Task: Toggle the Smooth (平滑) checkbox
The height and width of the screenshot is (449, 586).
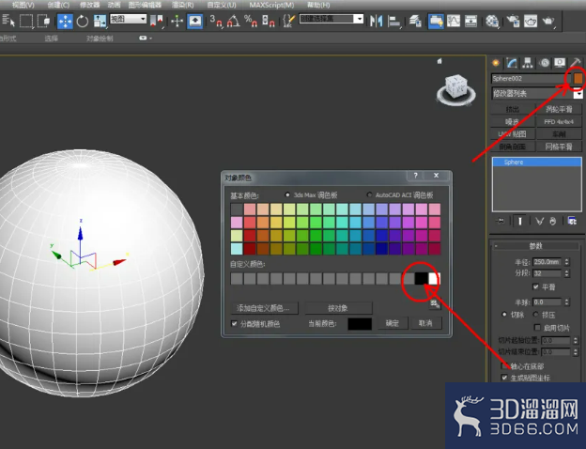Action: [x=536, y=286]
